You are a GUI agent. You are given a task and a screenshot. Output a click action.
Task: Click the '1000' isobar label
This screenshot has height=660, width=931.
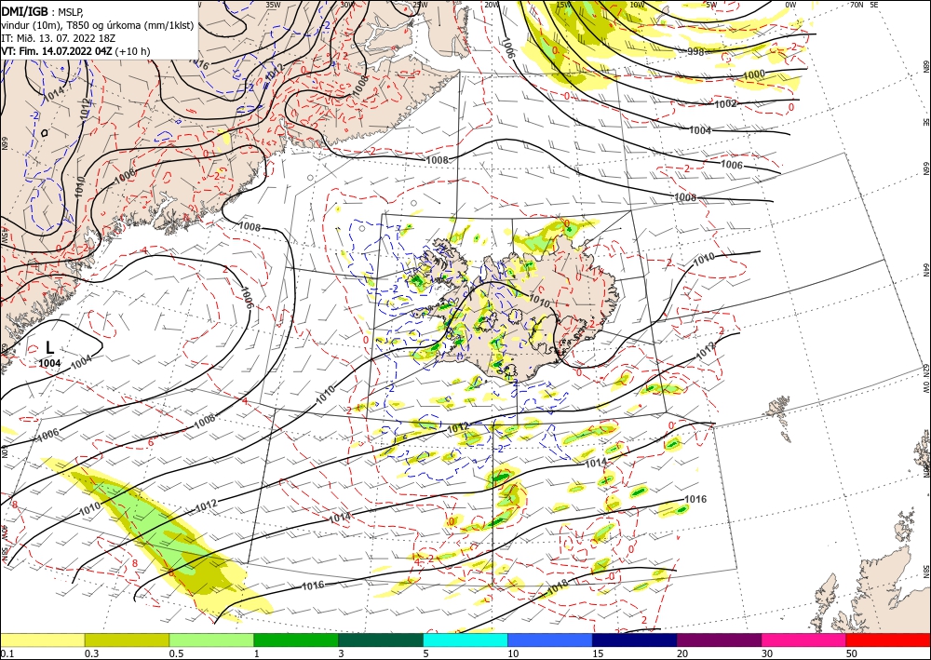[x=754, y=74]
